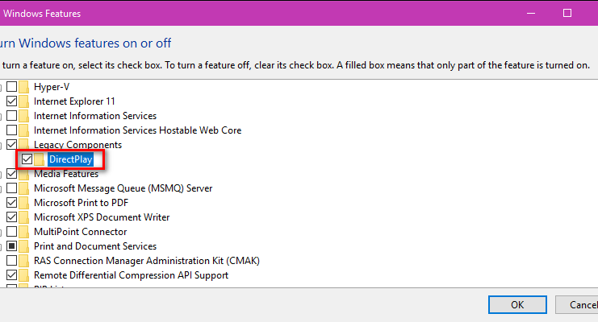Image resolution: width=598 pixels, height=322 pixels.
Task: Enable the Hyper-V checkbox
Action: [x=12, y=87]
